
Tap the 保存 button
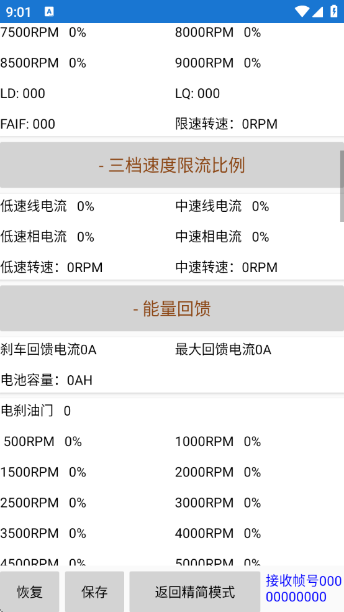[94, 591]
